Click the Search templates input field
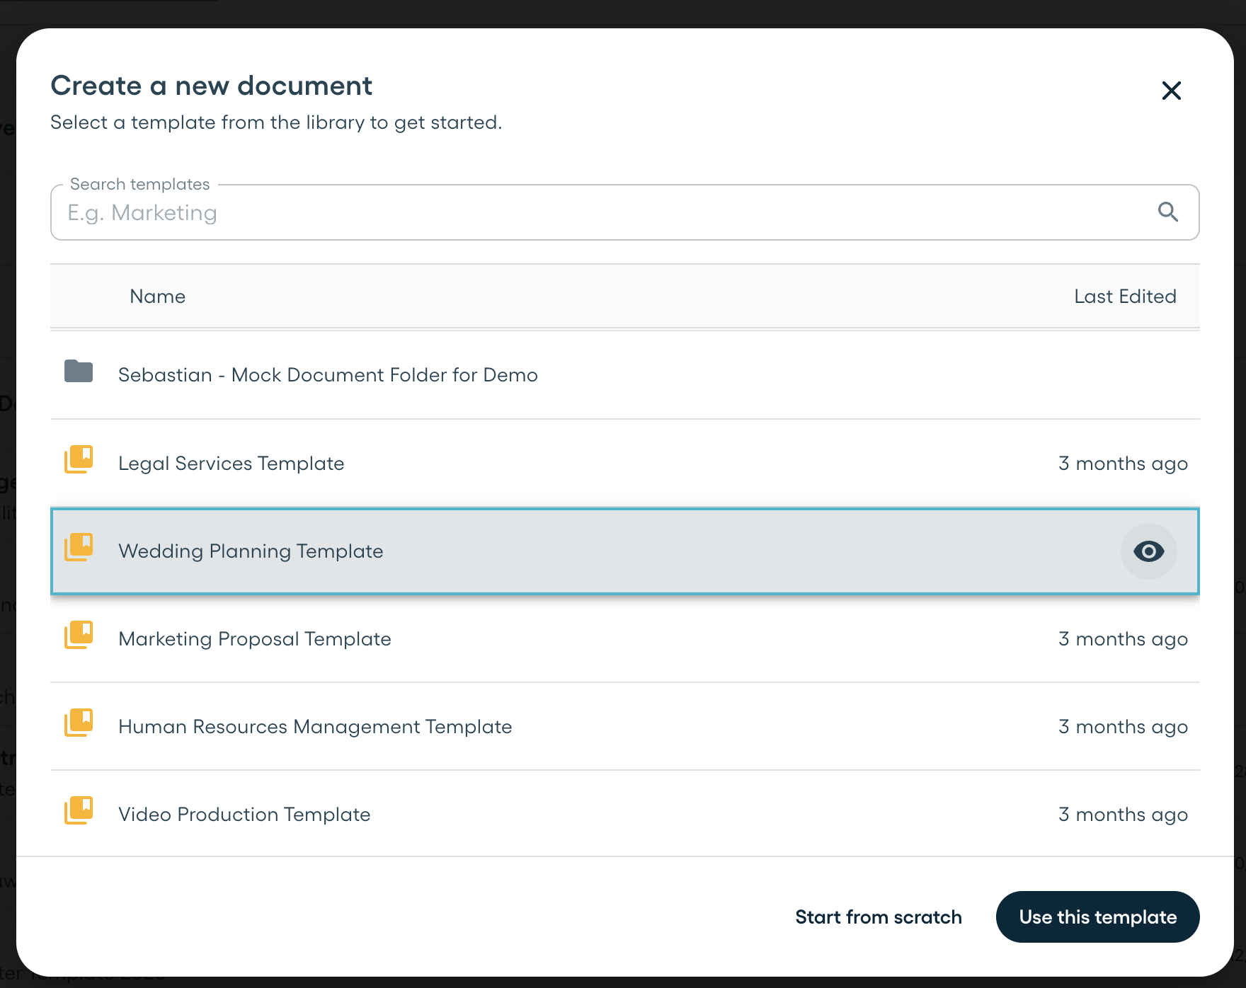 click(624, 212)
